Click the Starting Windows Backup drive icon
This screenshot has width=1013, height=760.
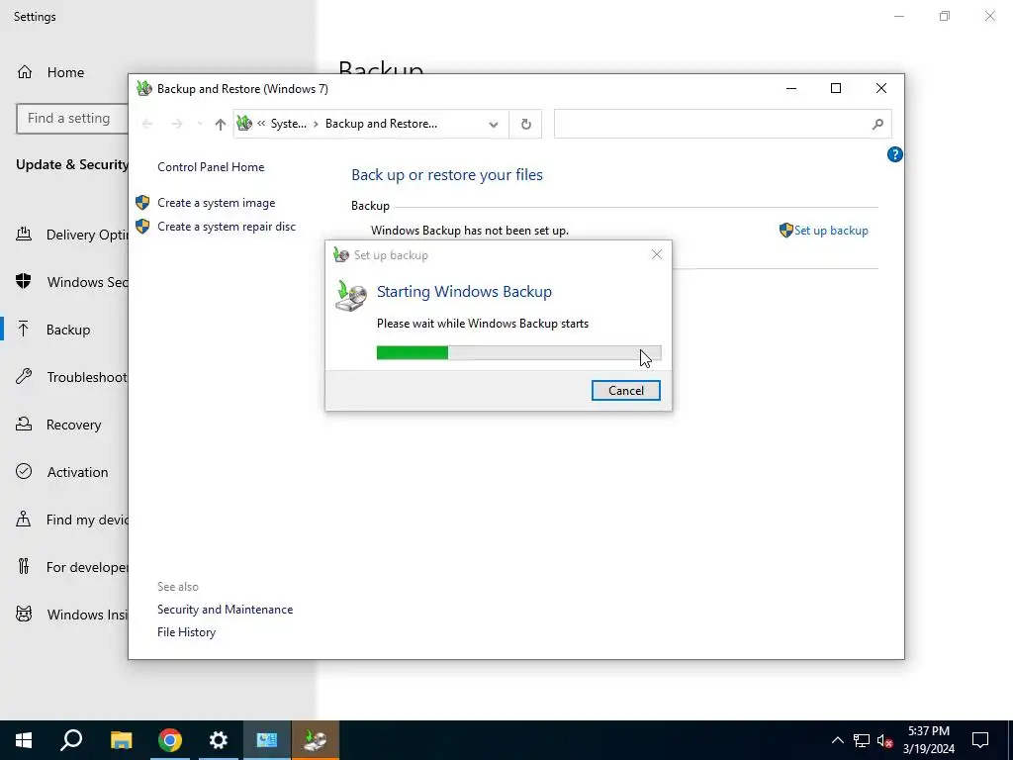pyautogui.click(x=350, y=296)
